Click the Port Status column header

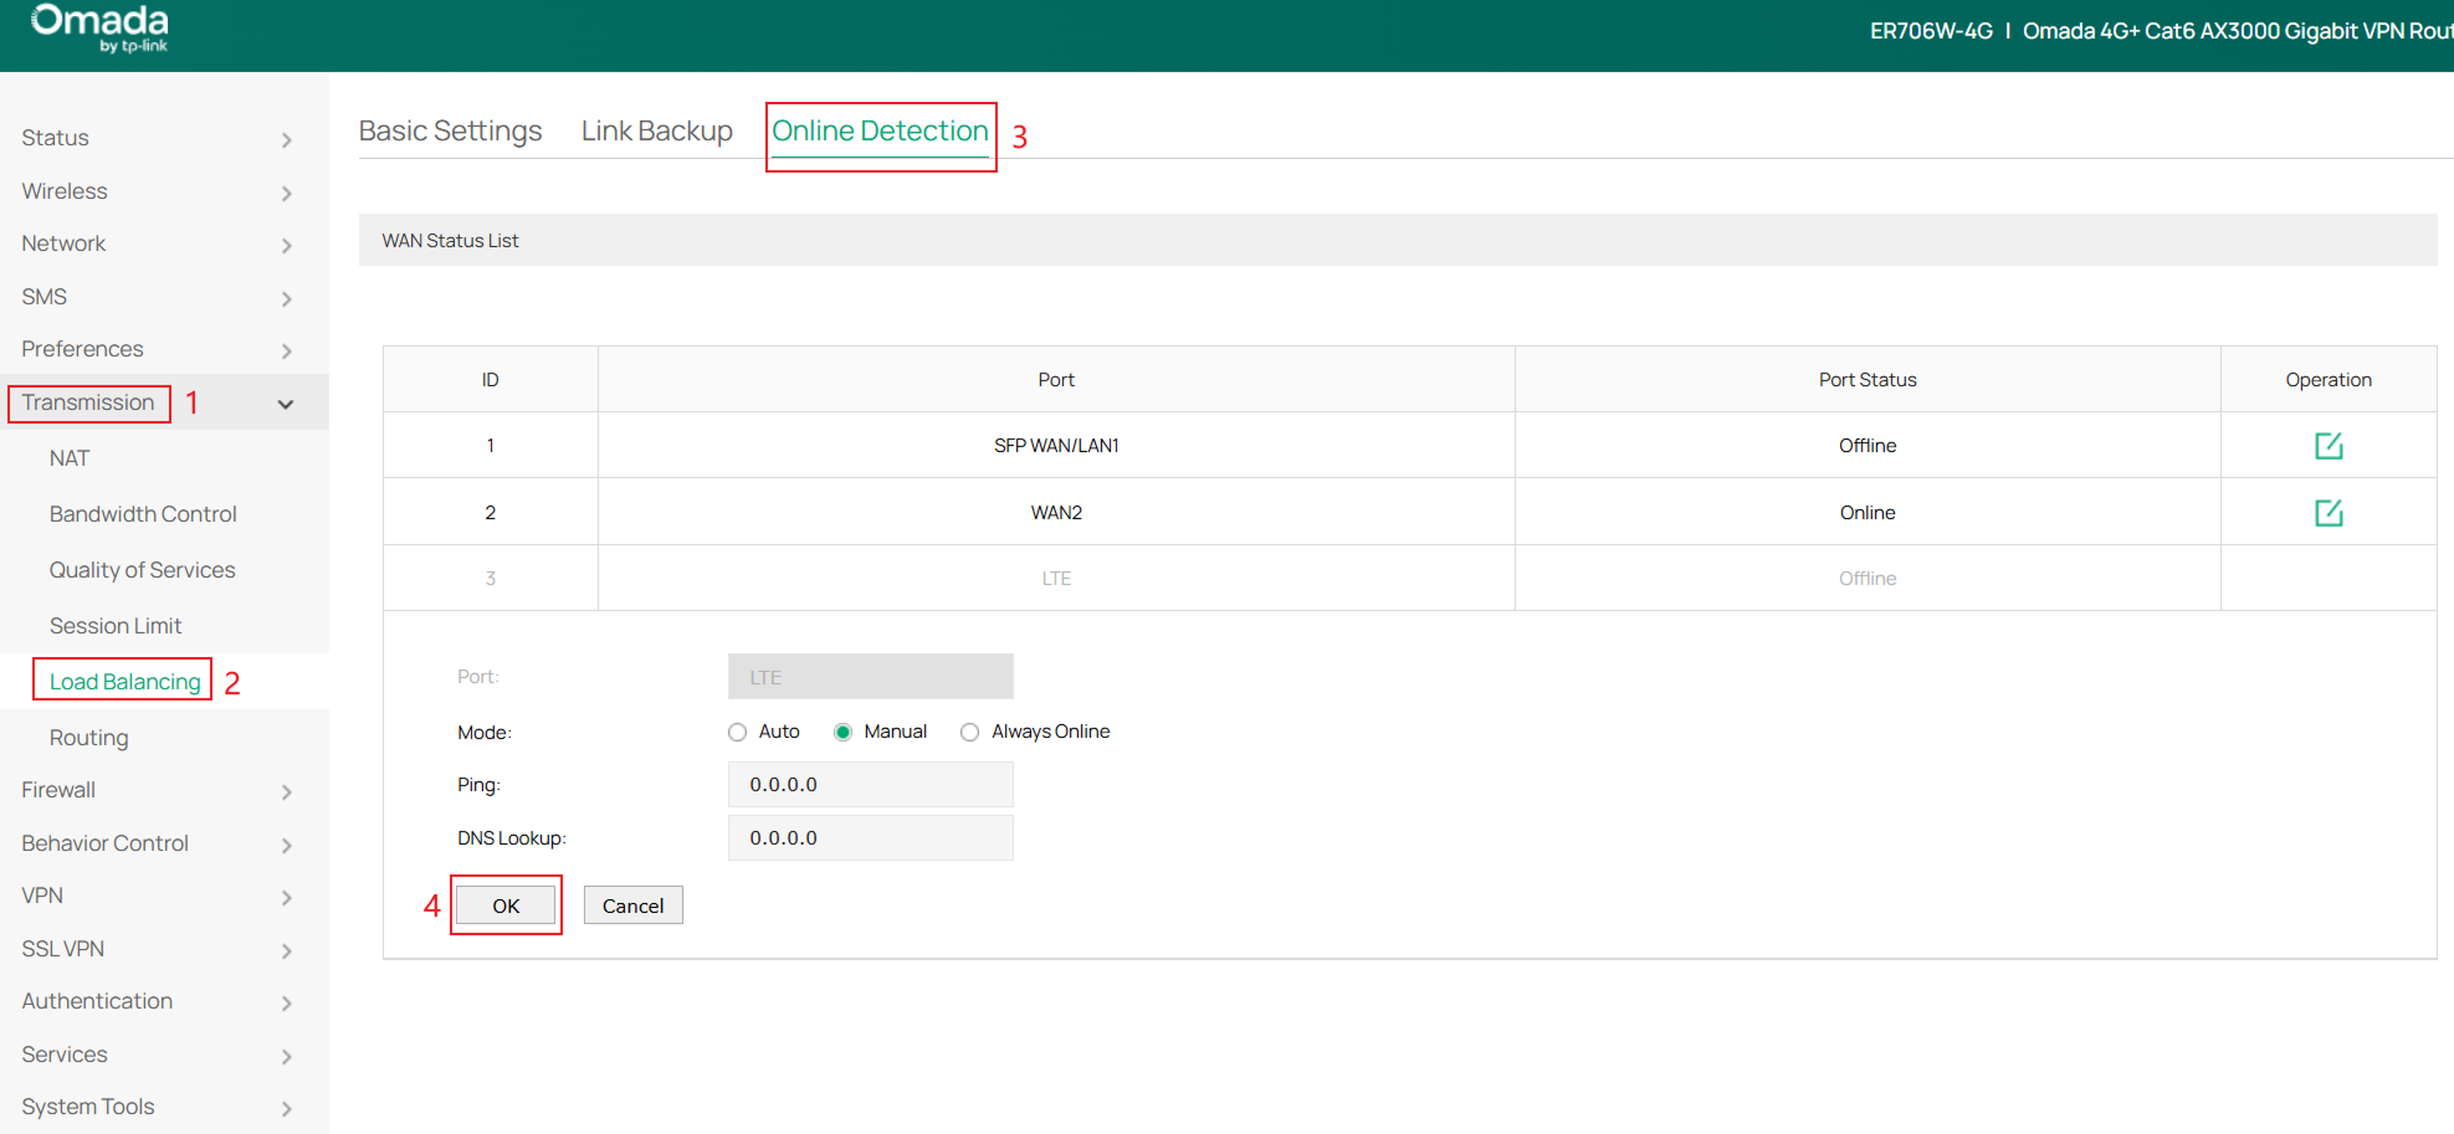tap(1866, 380)
